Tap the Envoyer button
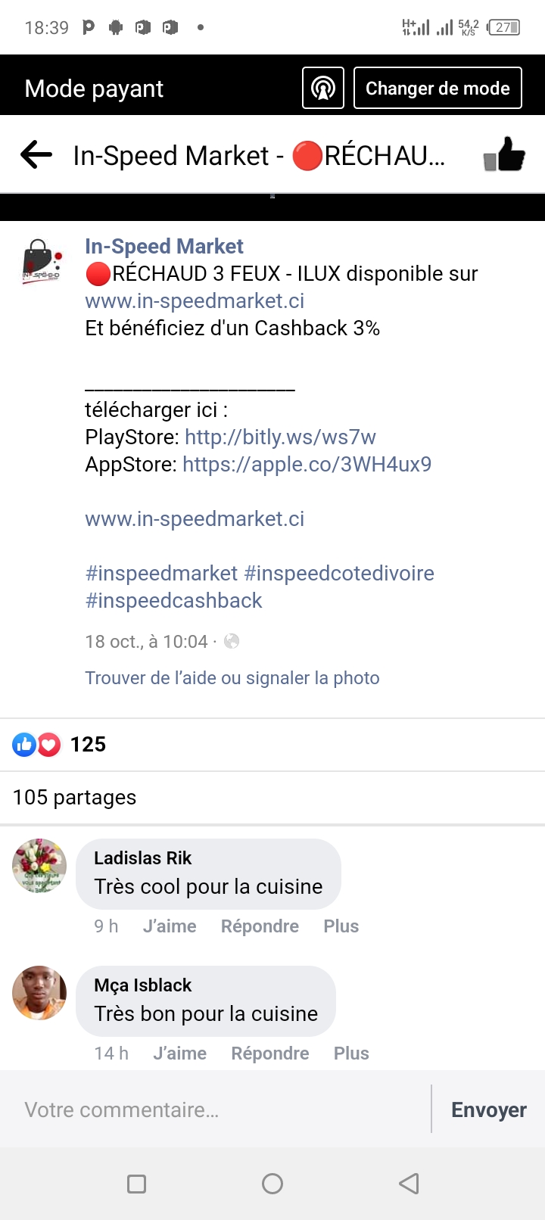The width and height of the screenshot is (545, 1220). click(x=489, y=1110)
